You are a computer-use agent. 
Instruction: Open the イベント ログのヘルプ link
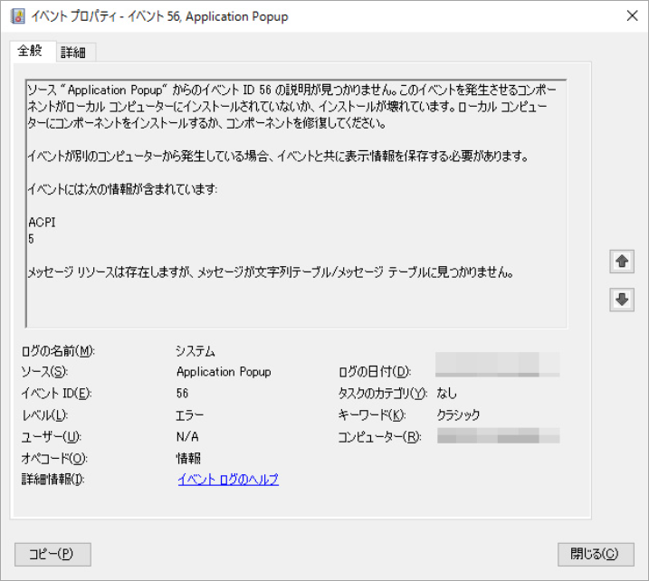227,480
